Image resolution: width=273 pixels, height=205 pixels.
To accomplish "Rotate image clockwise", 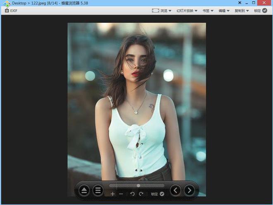I will tap(141, 194).
